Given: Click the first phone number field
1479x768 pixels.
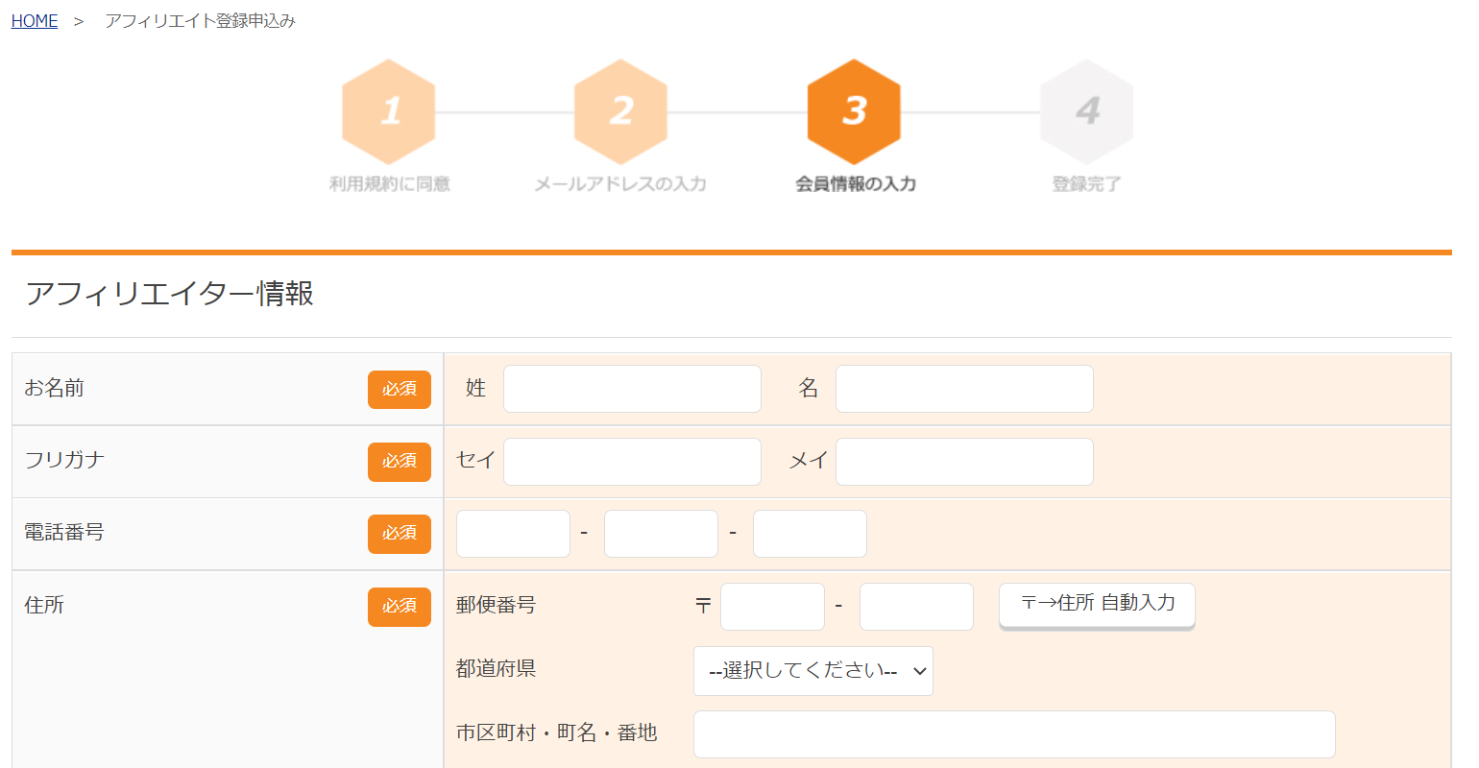Looking at the screenshot, I should (513, 534).
